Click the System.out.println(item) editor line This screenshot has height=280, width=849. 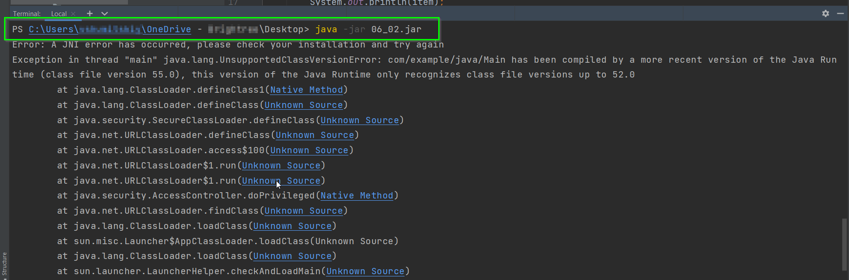377,3
